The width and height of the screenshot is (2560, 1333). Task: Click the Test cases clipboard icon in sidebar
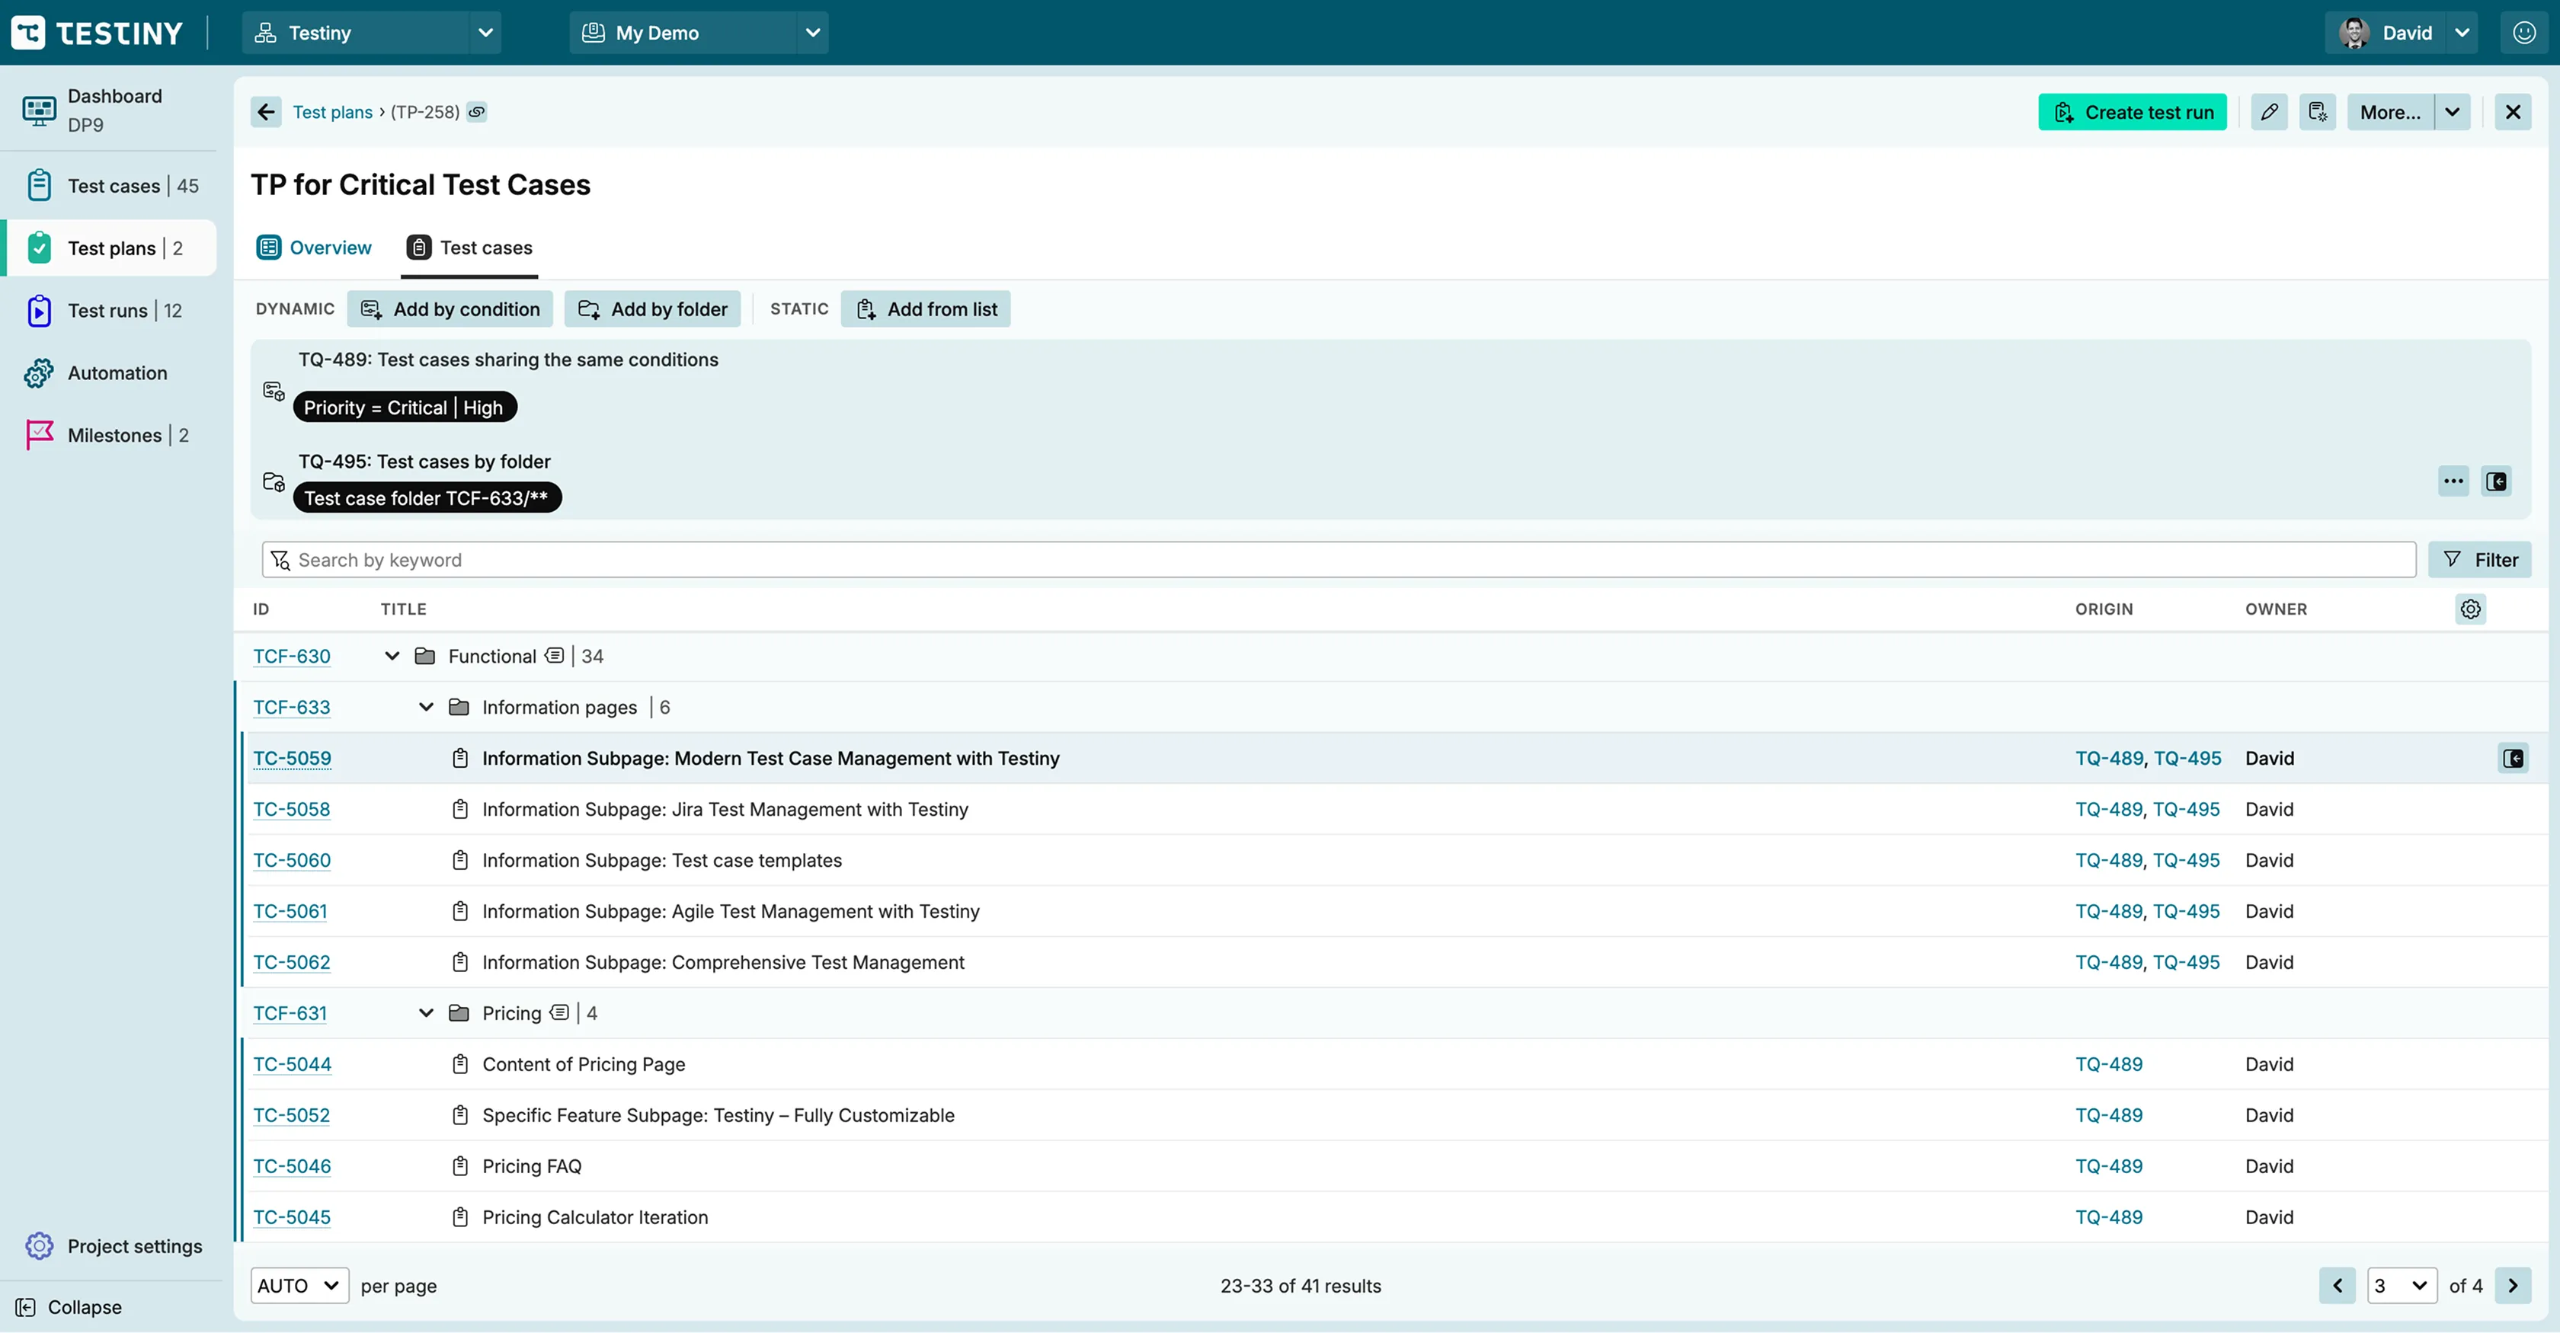(x=39, y=186)
